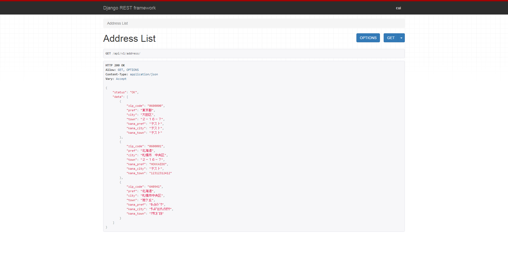The image size is (508, 268).
Task: Send a GET request
Action: (x=391, y=38)
